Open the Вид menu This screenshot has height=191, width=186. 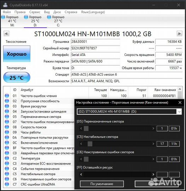[x=47, y=12]
